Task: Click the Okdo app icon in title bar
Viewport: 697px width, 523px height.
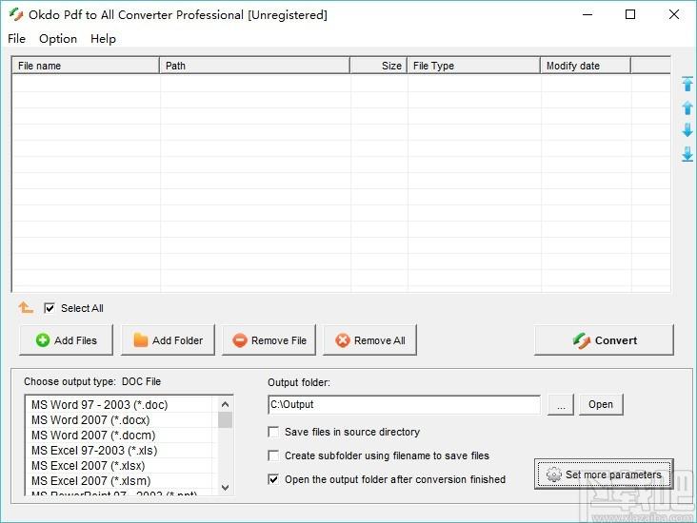Action: point(16,14)
